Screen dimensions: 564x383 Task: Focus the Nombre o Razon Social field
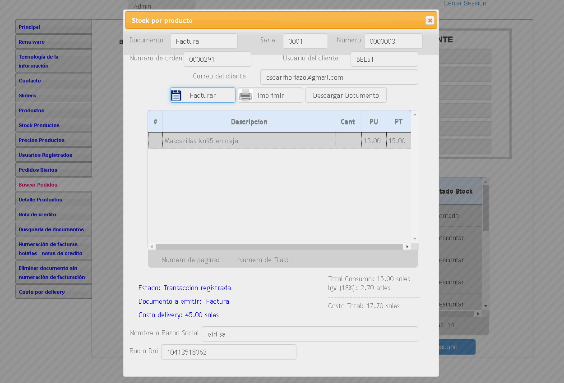pos(310,334)
